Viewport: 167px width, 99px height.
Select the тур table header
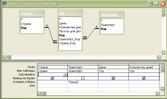pyautogui.click(x=70, y=13)
